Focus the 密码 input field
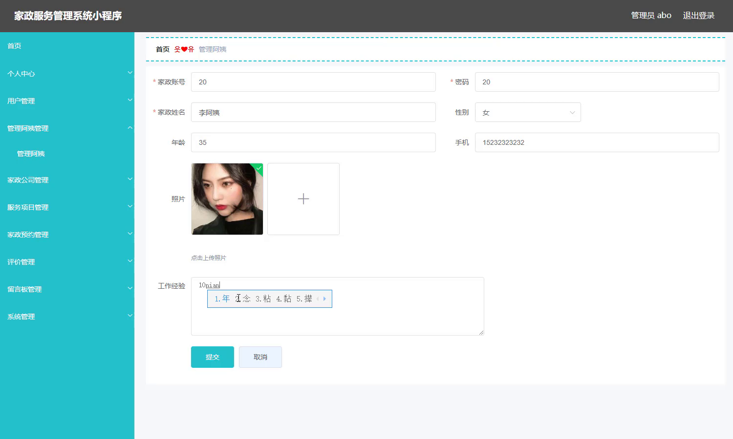This screenshot has width=733, height=439. click(x=597, y=82)
